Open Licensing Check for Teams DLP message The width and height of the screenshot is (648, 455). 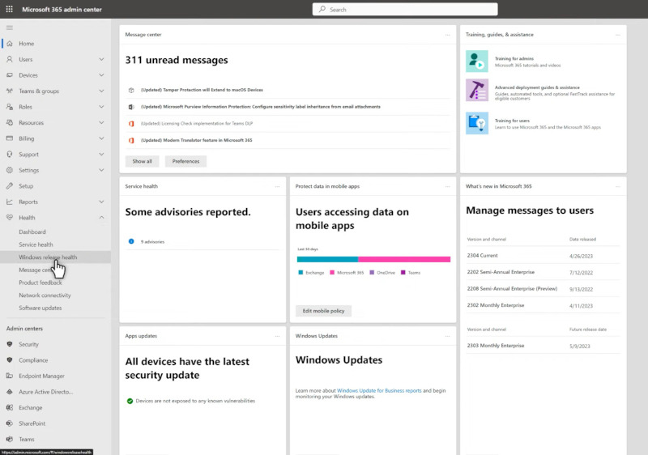pos(197,123)
